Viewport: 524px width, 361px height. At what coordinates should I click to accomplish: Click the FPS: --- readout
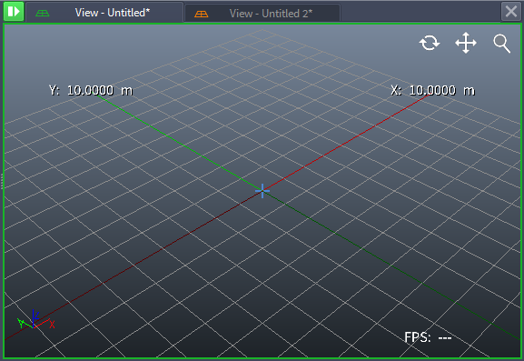[x=428, y=337]
